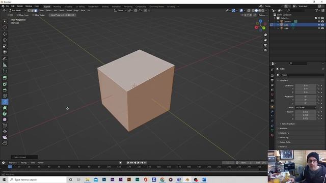The width and height of the screenshot is (326, 183).
Task: Open the Mesh menu in viewport header
Action: pos(62,10)
